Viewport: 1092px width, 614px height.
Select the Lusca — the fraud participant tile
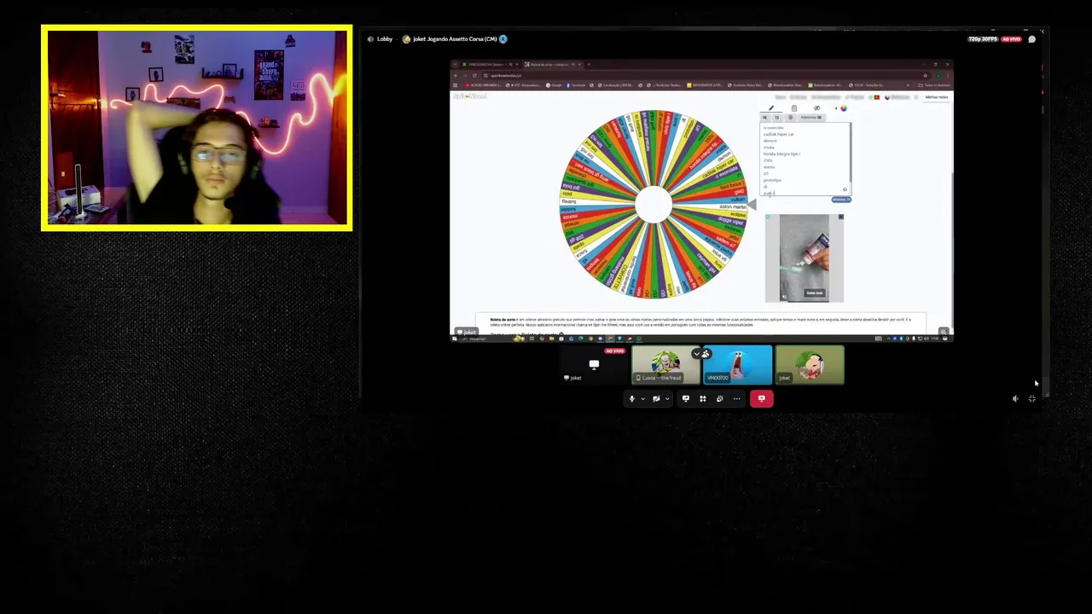(x=666, y=365)
